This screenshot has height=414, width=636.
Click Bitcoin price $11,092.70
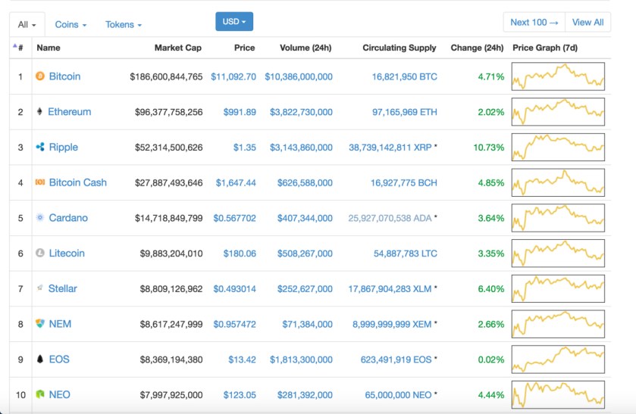coord(233,76)
